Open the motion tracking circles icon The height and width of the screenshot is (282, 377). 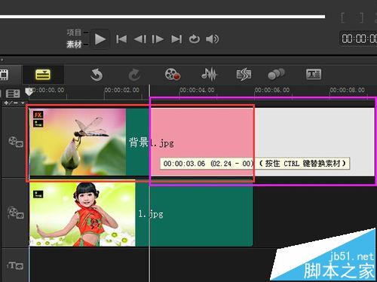click(276, 74)
